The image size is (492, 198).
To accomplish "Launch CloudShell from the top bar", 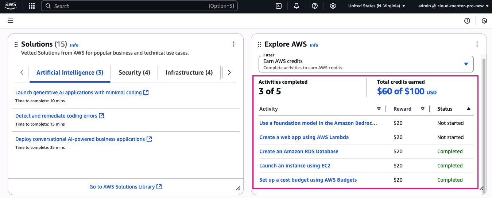I will point(279,6).
